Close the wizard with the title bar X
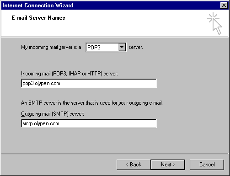Viewport: 230px width, 176px height. click(x=224, y=5)
